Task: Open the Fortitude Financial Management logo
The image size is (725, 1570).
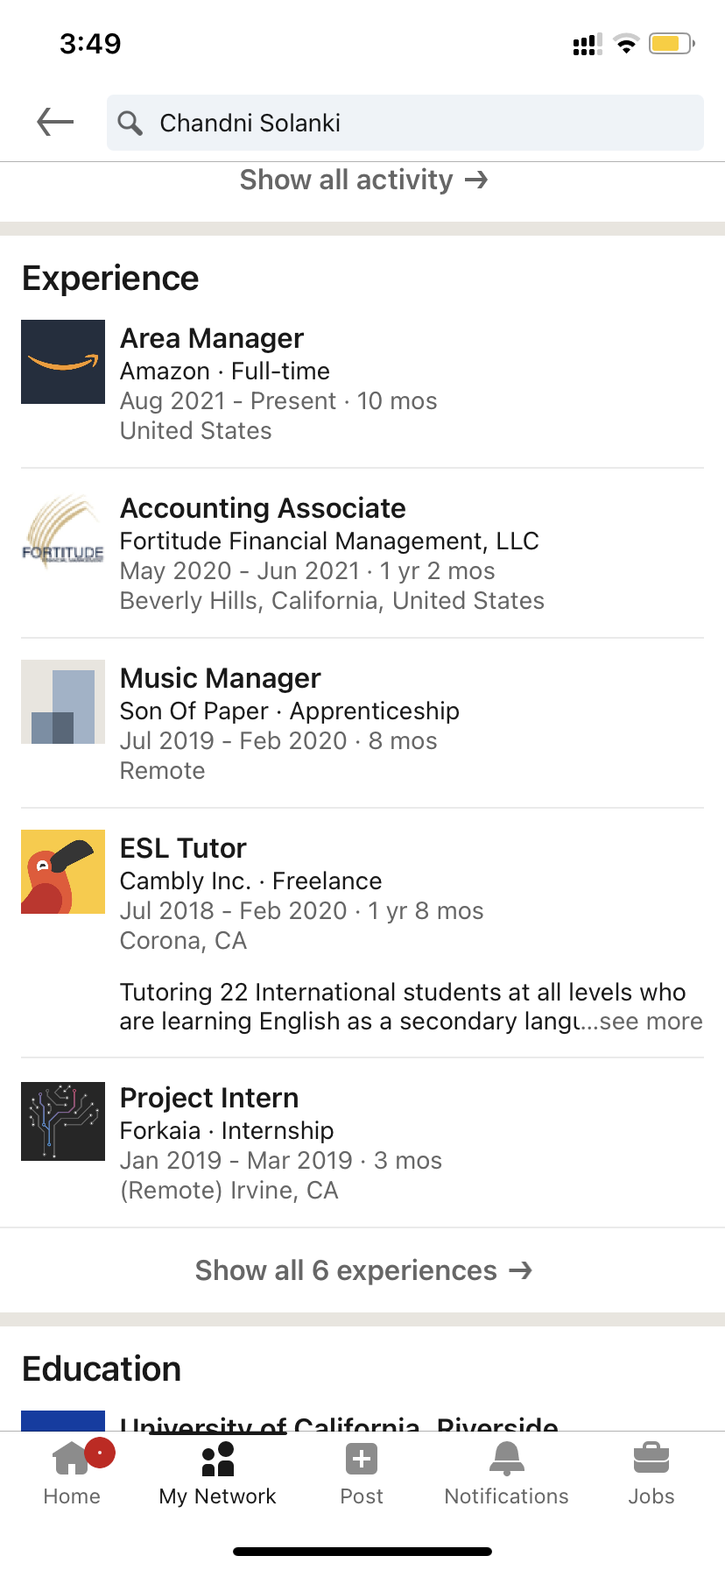Action: coord(63,532)
